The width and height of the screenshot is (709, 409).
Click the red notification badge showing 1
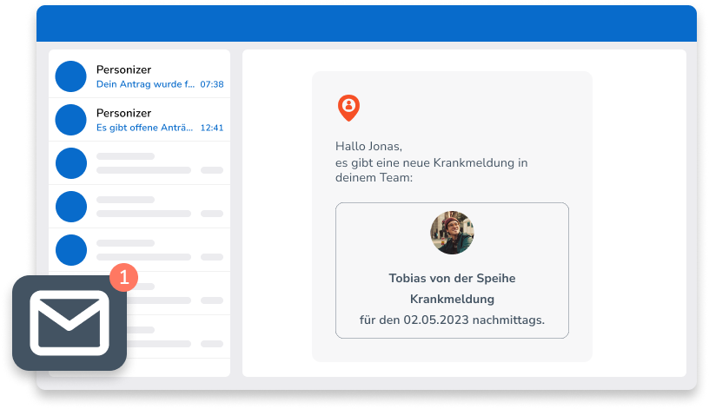(123, 278)
